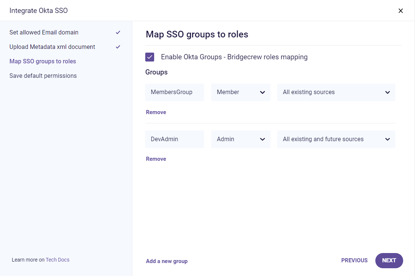Screen dimensions: 415x276
Task: Open the Tech Docs link
Action: tap(57, 260)
